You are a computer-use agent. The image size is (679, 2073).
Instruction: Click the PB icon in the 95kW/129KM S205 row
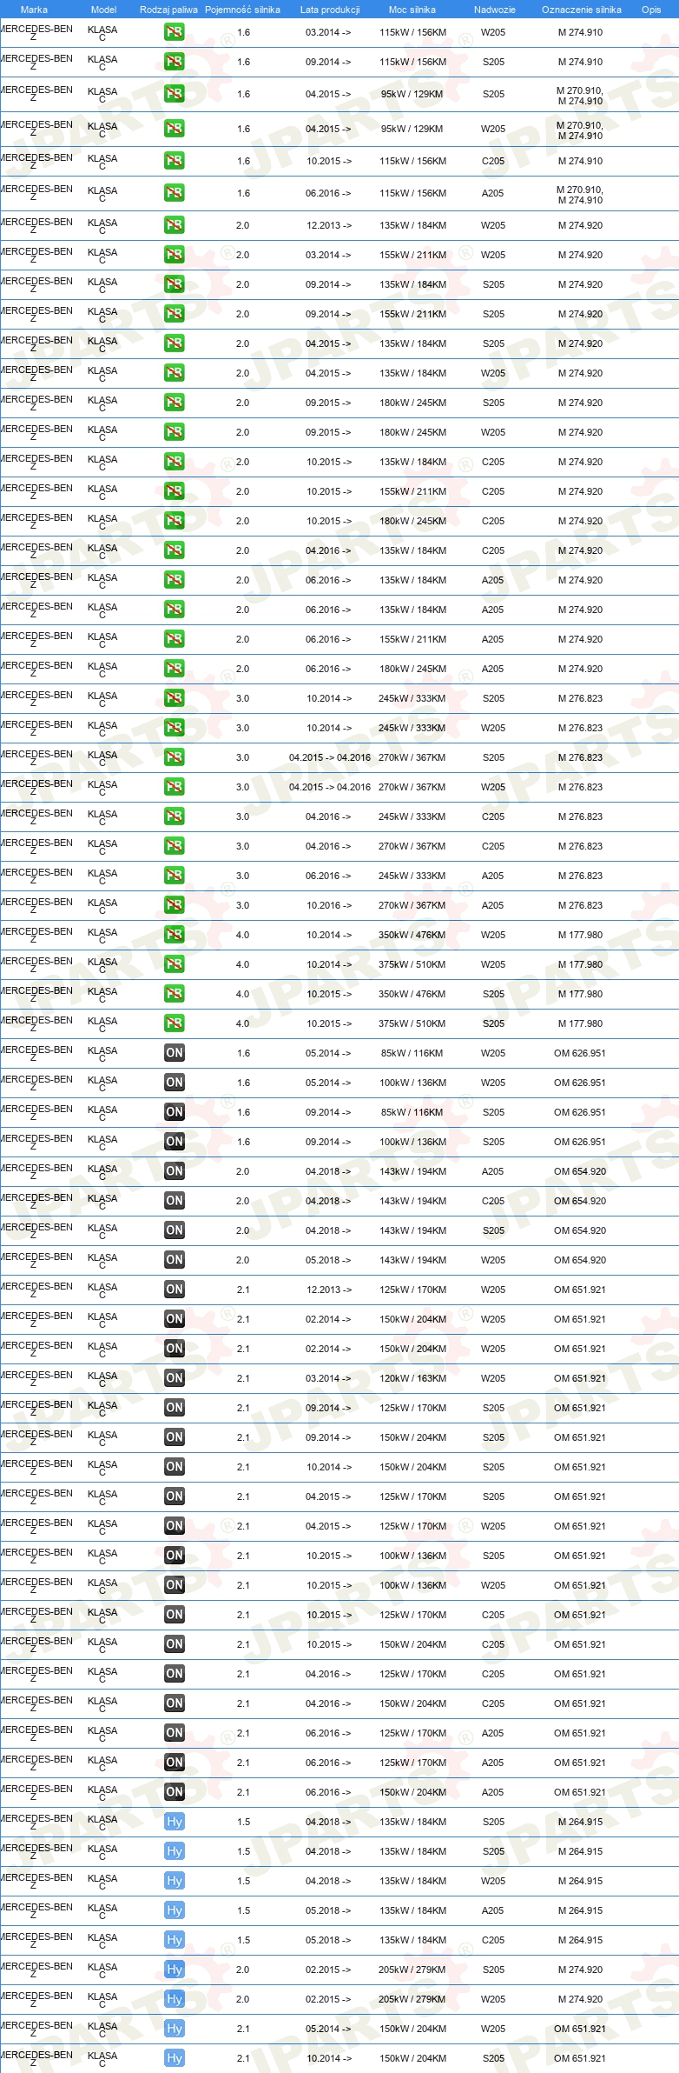(x=175, y=94)
